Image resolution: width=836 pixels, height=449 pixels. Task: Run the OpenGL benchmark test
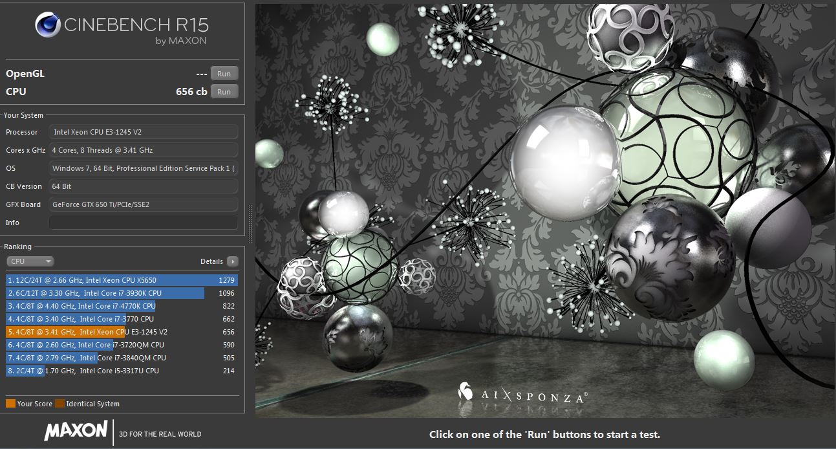point(224,74)
